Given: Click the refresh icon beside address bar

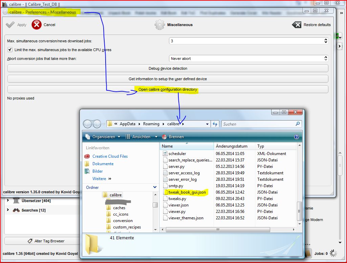Looking at the screenshot, I should [x=215, y=124].
